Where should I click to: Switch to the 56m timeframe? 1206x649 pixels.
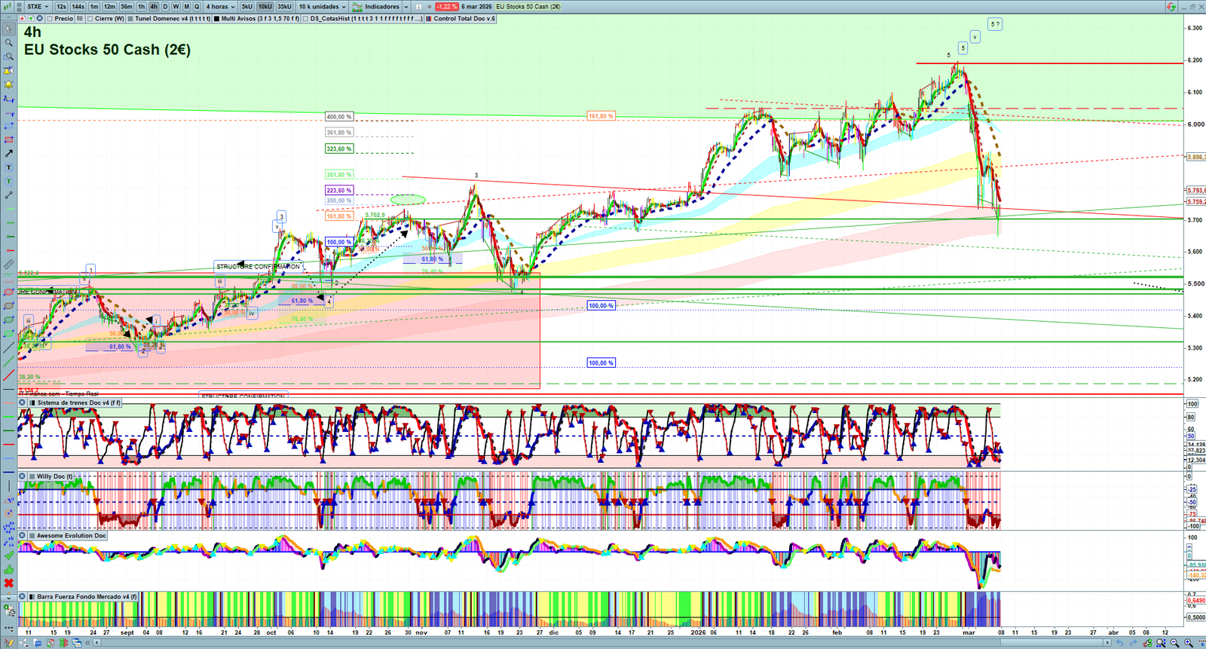pos(126,7)
